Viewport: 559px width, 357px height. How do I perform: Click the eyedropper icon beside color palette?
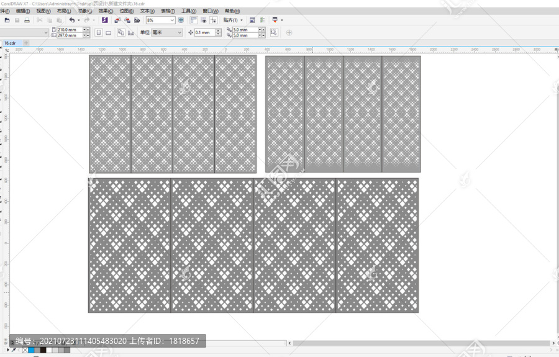[14, 350]
